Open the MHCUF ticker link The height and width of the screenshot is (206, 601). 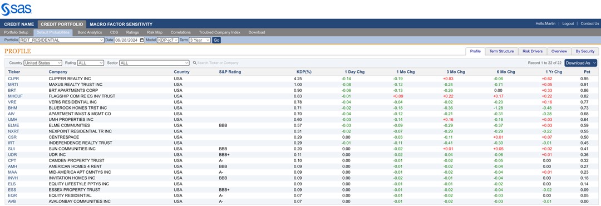tap(16, 96)
